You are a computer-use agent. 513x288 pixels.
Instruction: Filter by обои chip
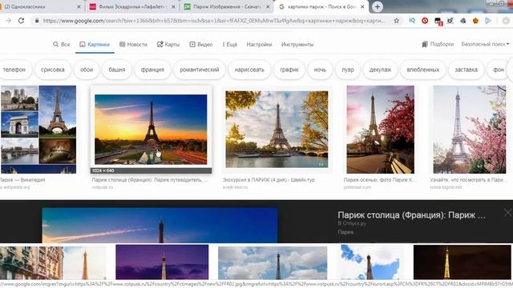[87, 70]
